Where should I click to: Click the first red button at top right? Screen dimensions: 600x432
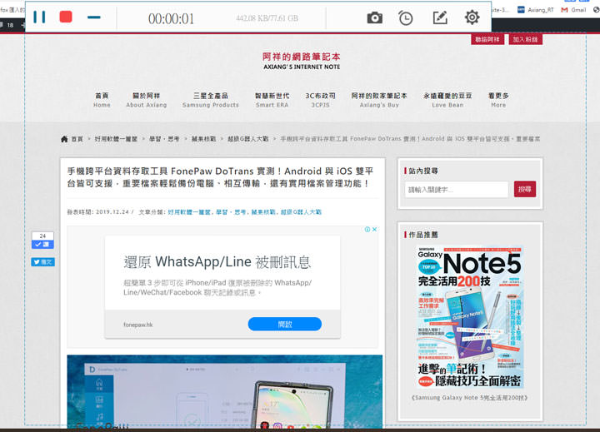coord(487,39)
